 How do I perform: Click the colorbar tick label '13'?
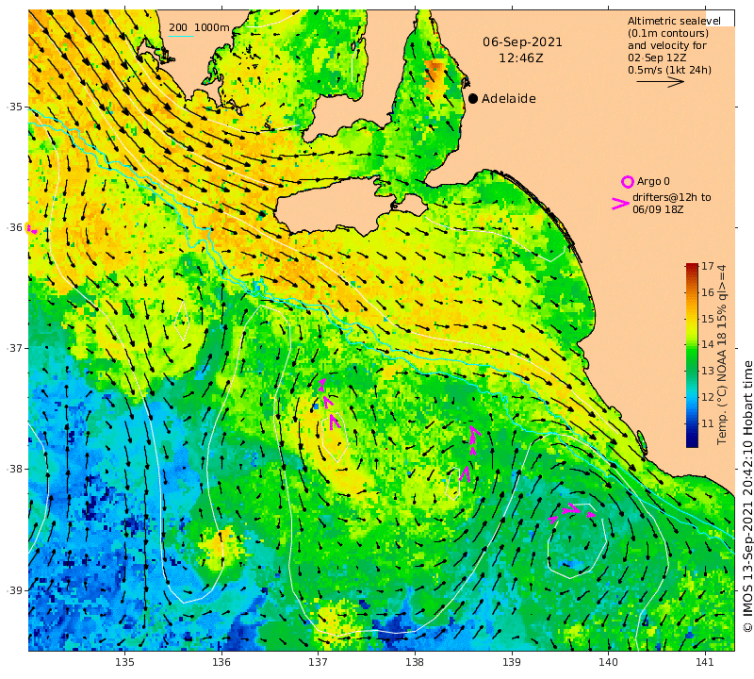[708, 371]
